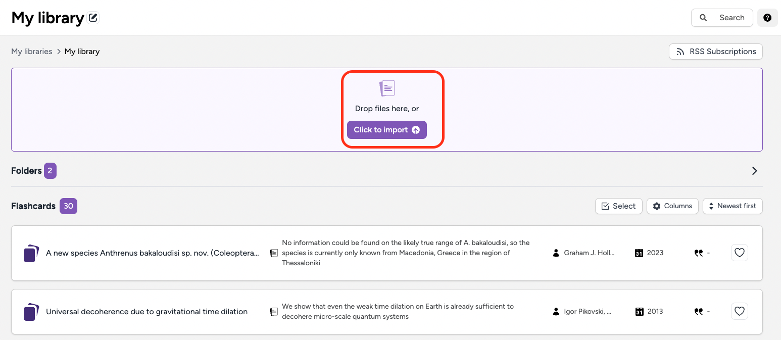
Task: Navigate to My libraries via breadcrumb
Action: [32, 51]
